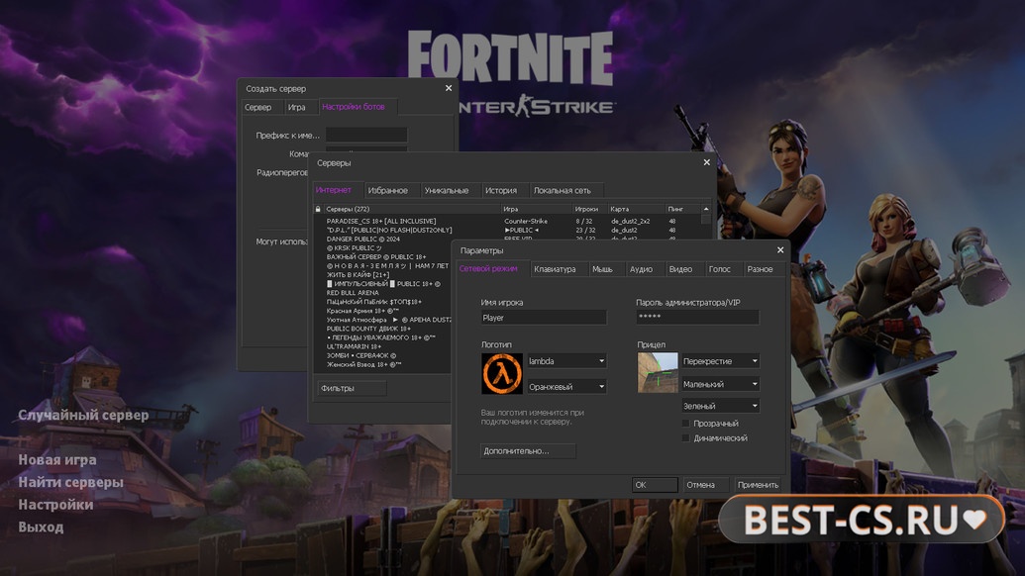Close the Создать сервер window

click(x=449, y=88)
